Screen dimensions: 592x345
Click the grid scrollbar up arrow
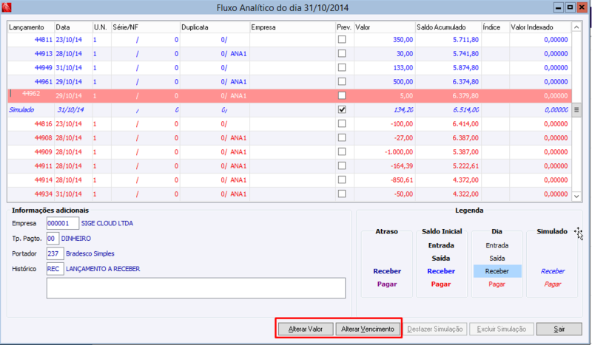[576, 27]
